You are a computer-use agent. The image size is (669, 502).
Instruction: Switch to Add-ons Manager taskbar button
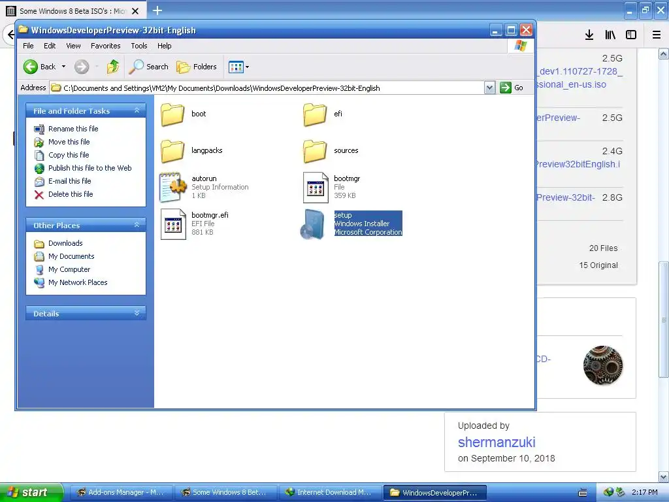121,492
